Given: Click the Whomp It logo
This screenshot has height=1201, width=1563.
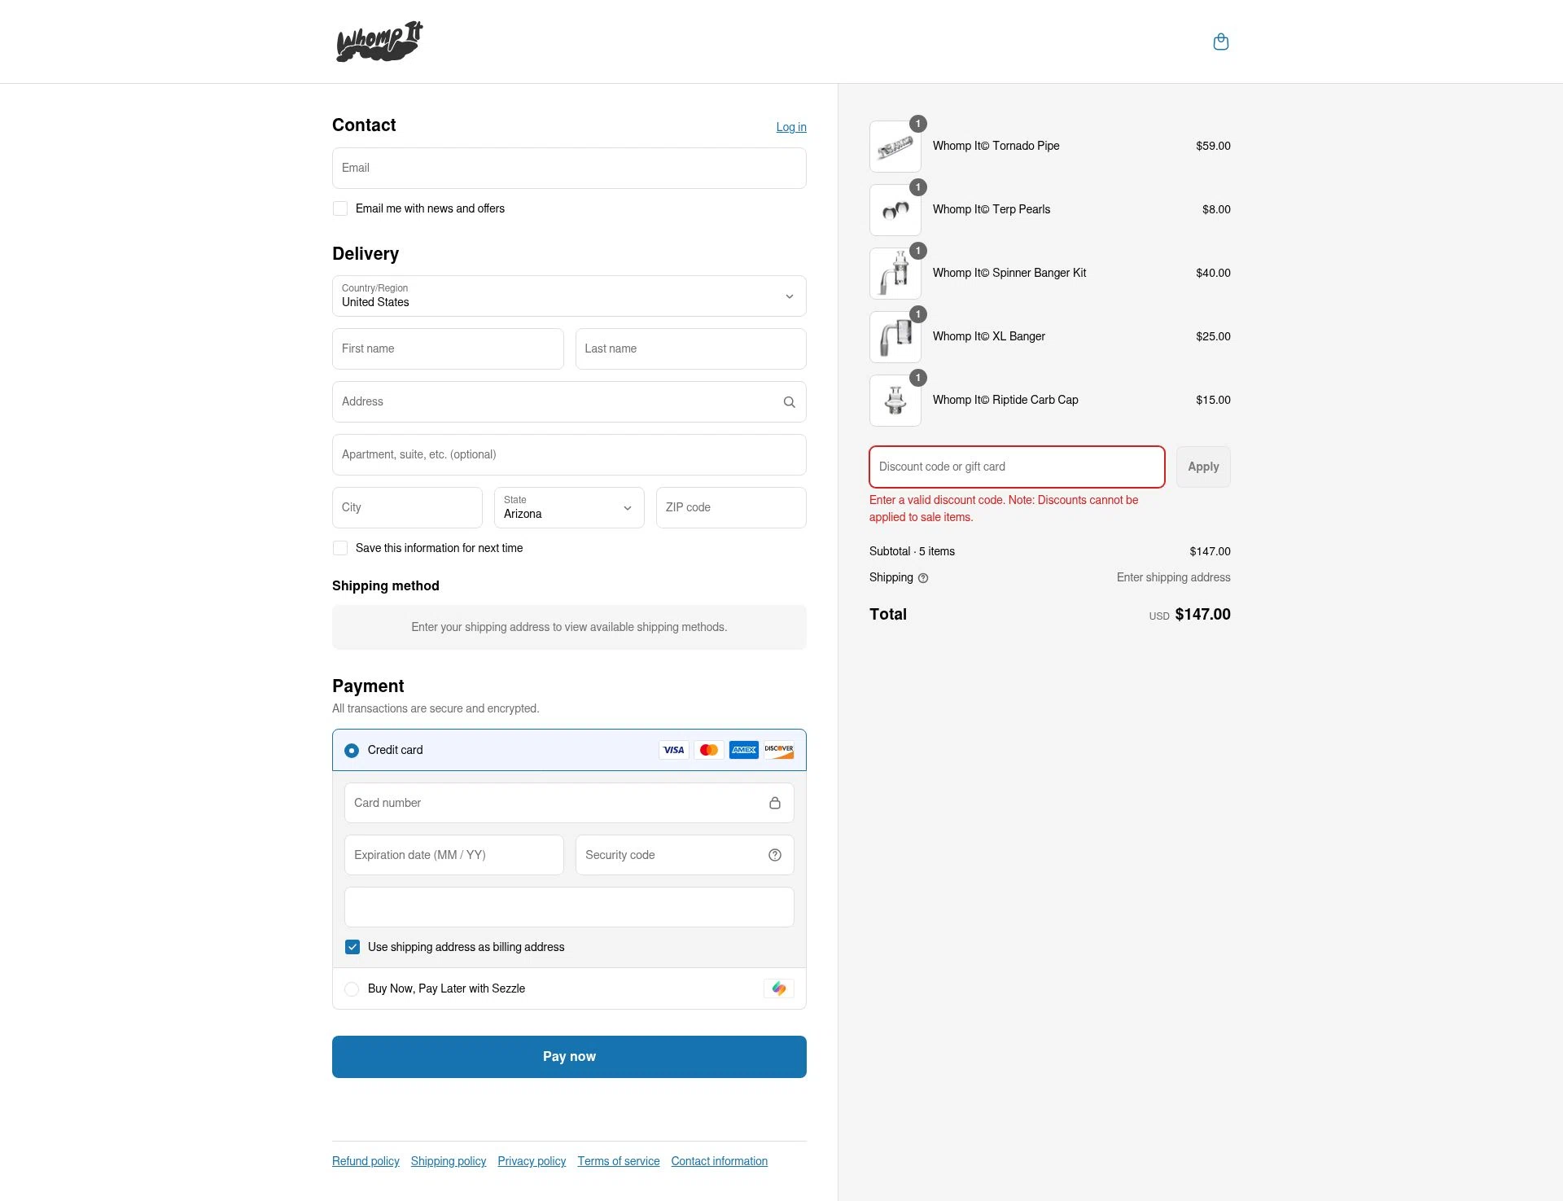Looking at the screenshot, I should point(379,42).
